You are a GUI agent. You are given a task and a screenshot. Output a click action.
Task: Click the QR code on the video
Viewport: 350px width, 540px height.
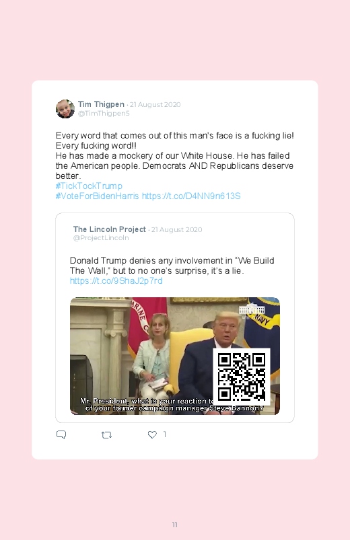tap(242, 377)
